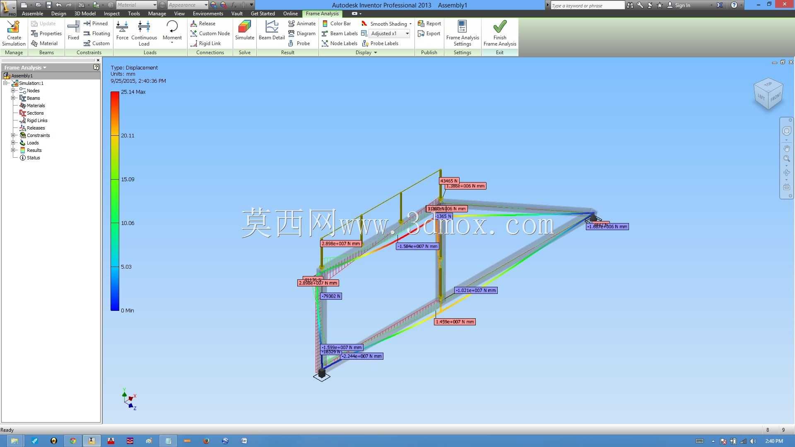This screenshot has height=447, width=795.
Task: Click the keyword search field
Action: coord(588,5)
